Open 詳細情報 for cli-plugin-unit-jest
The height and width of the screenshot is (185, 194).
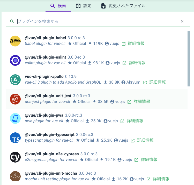(142, 102)
